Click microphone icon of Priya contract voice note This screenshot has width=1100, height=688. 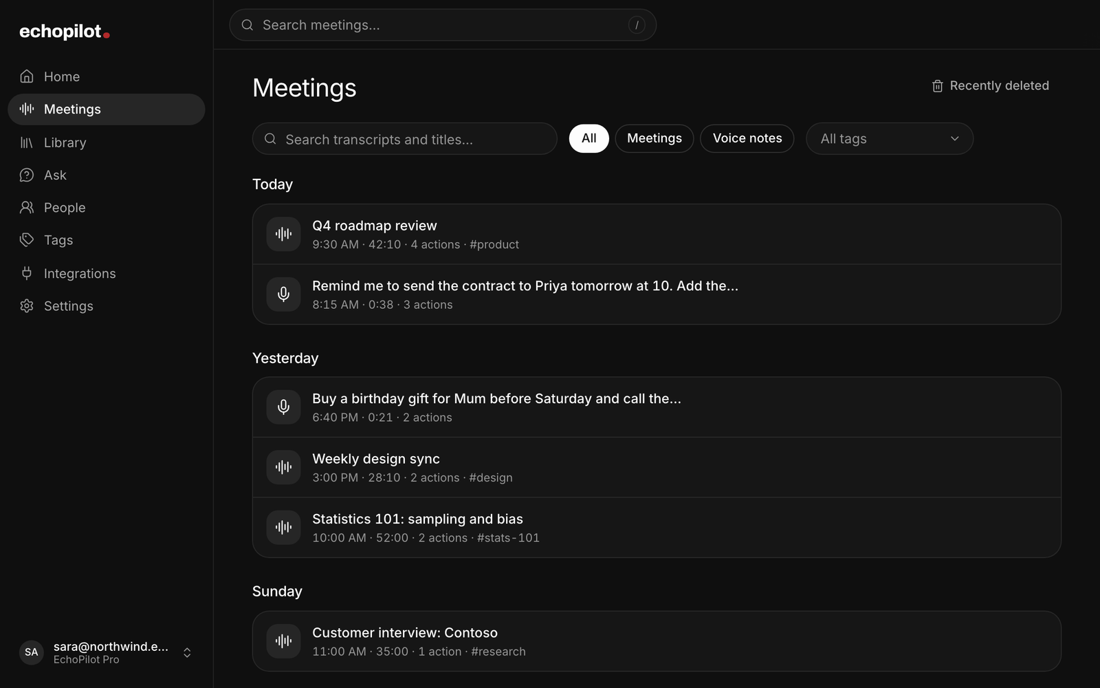pos(283,294)
